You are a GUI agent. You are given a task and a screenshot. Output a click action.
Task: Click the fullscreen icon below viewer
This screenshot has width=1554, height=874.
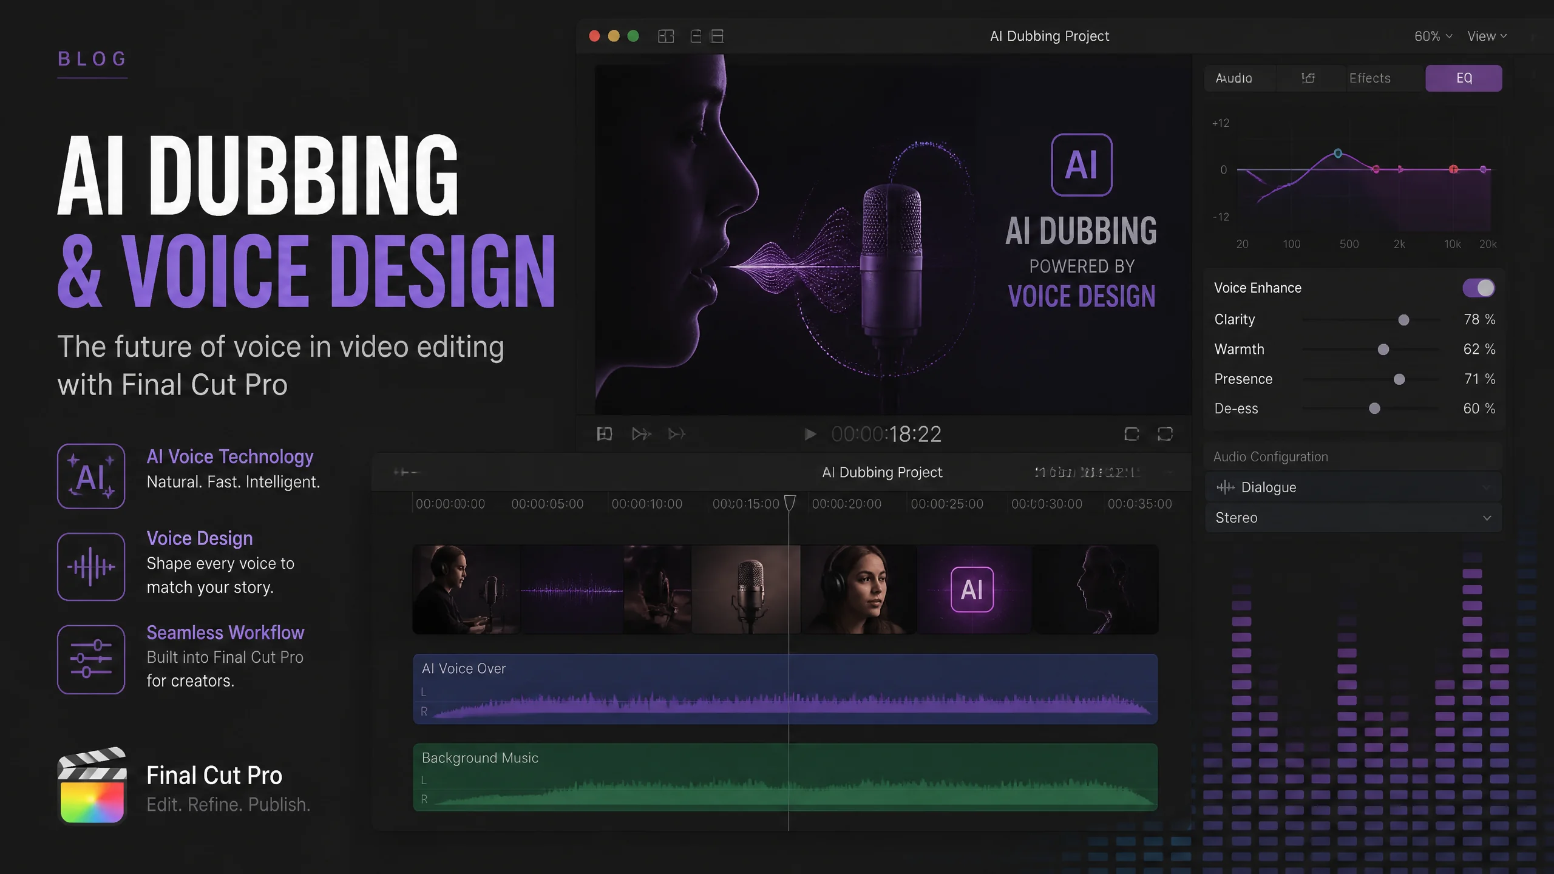[1165, 434]
